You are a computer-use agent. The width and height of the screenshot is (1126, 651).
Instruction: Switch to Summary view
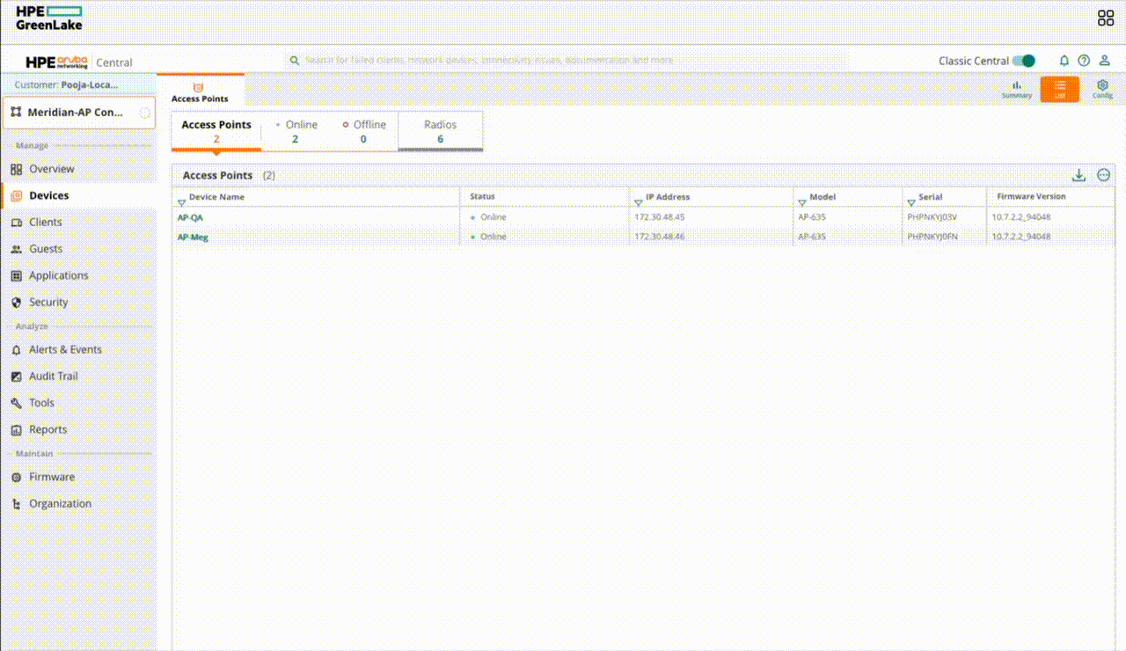1017,89
